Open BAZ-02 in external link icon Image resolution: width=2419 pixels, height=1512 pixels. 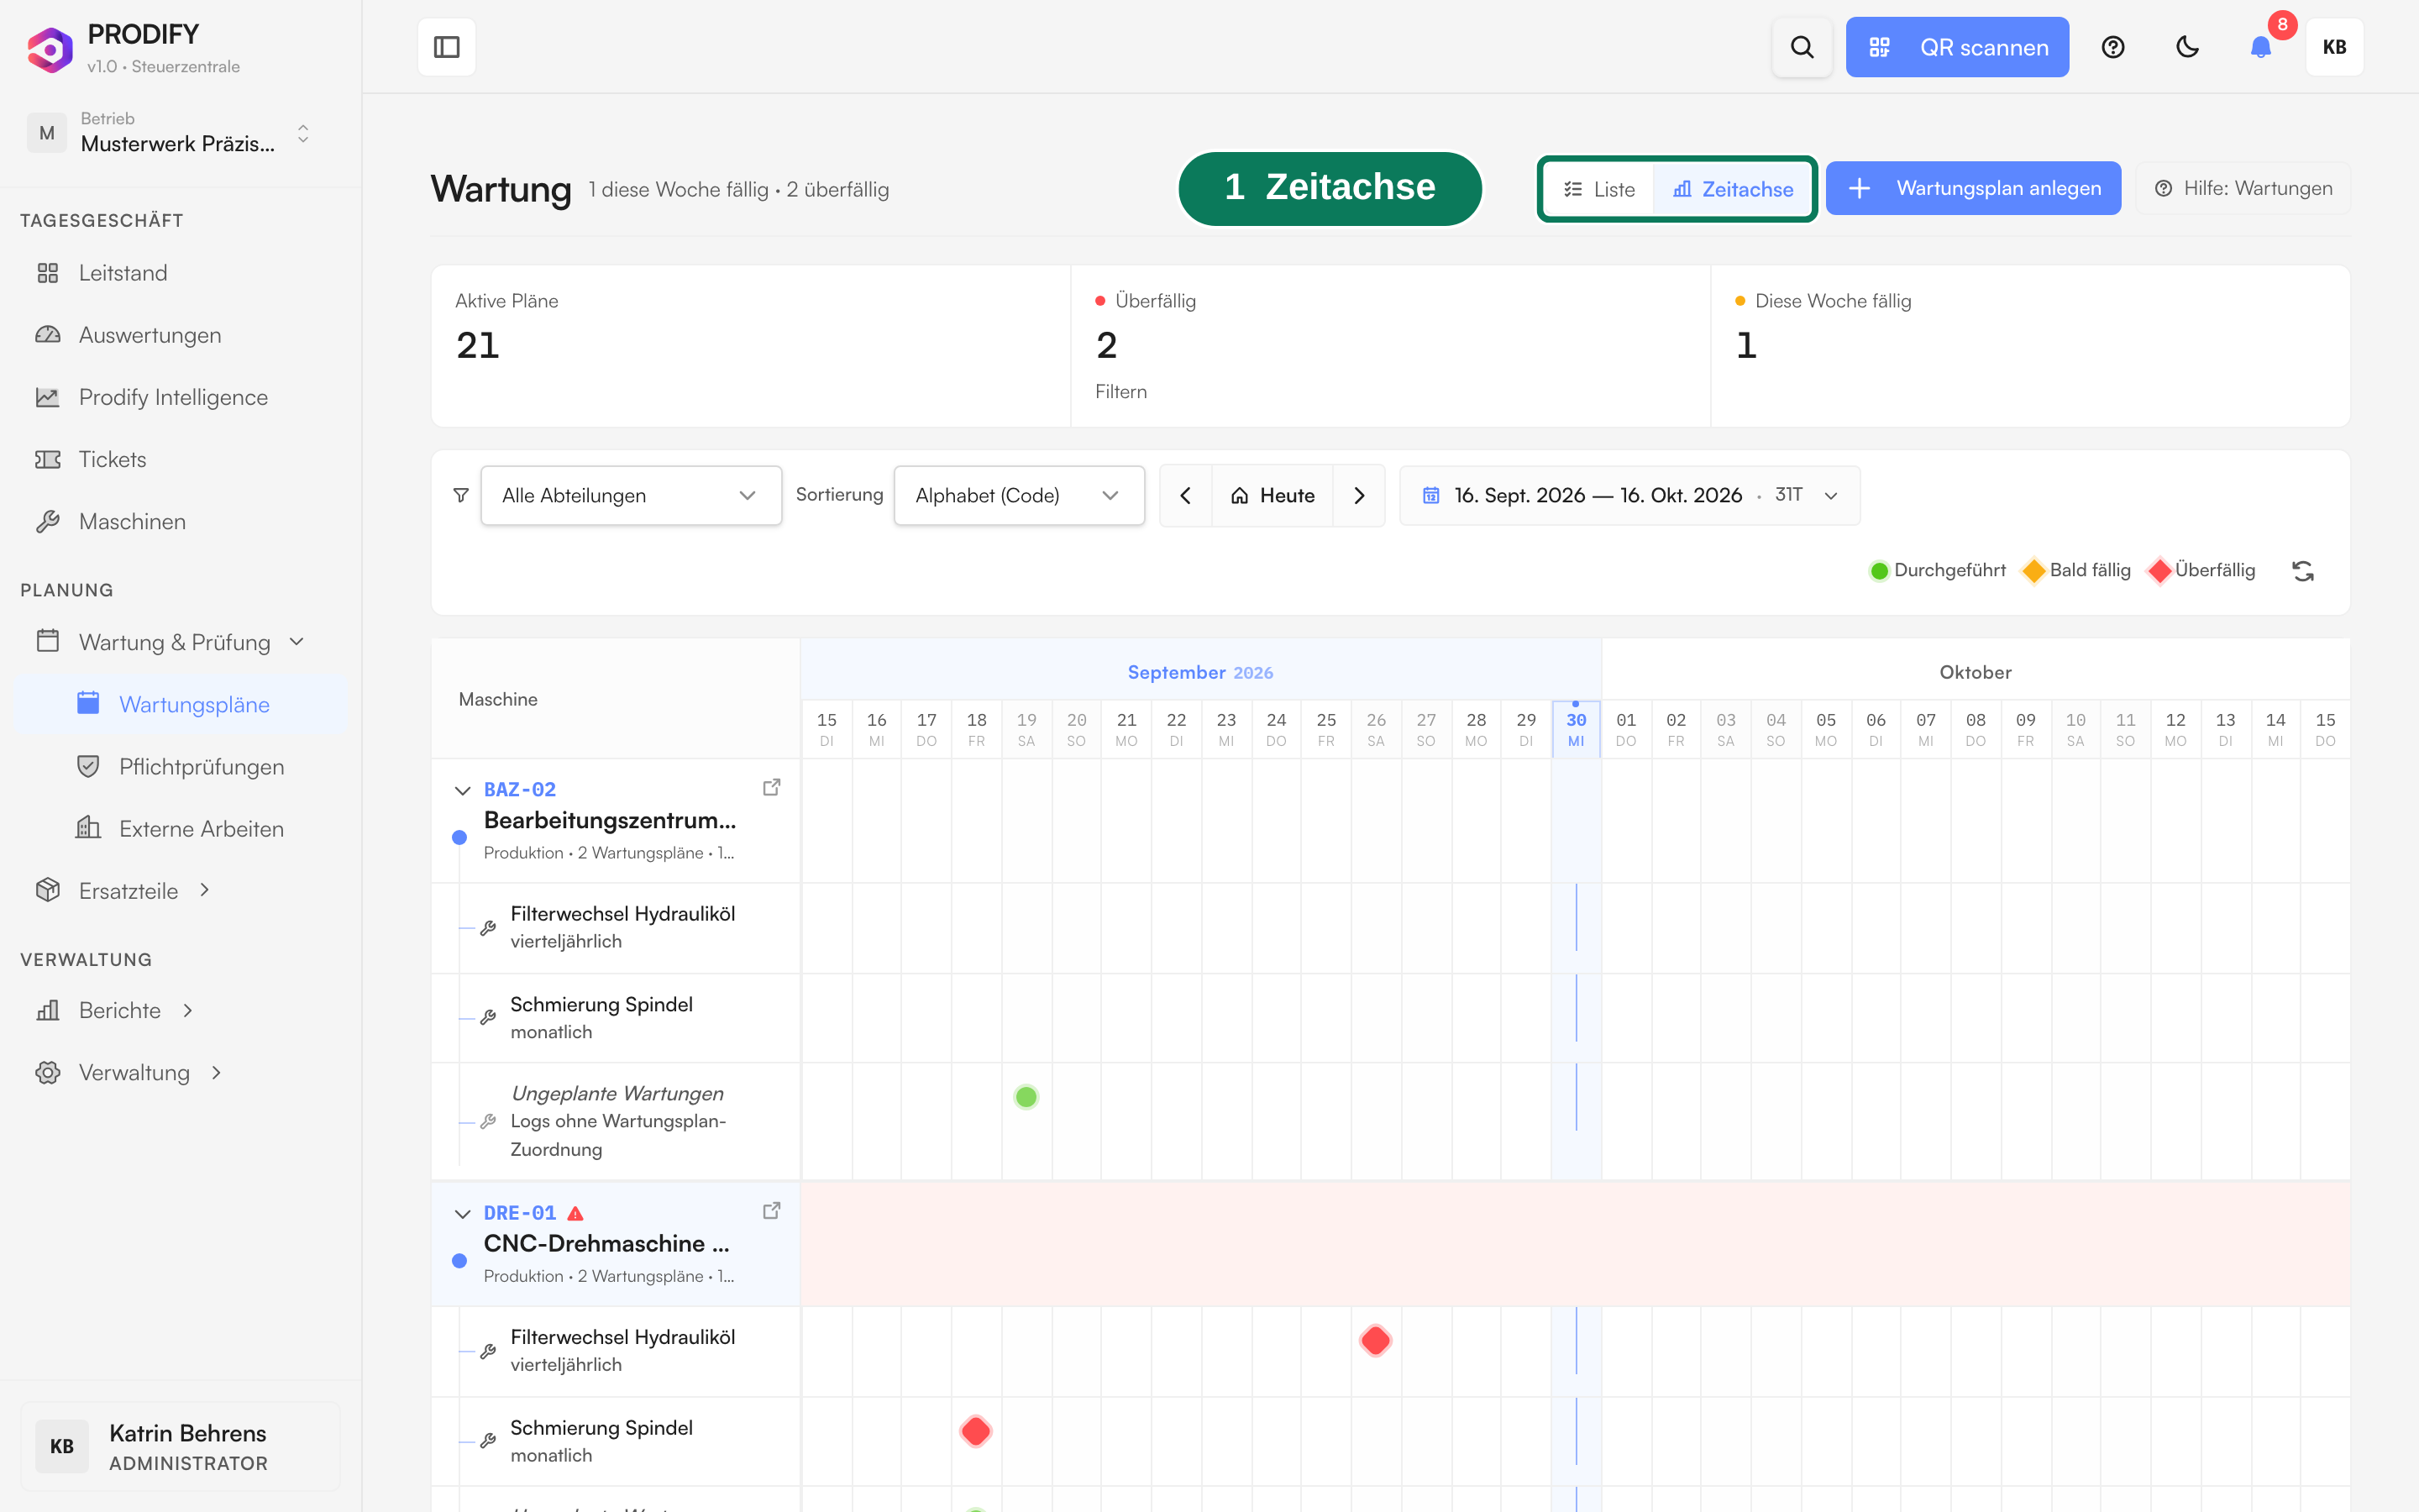(x=771, y=788)
